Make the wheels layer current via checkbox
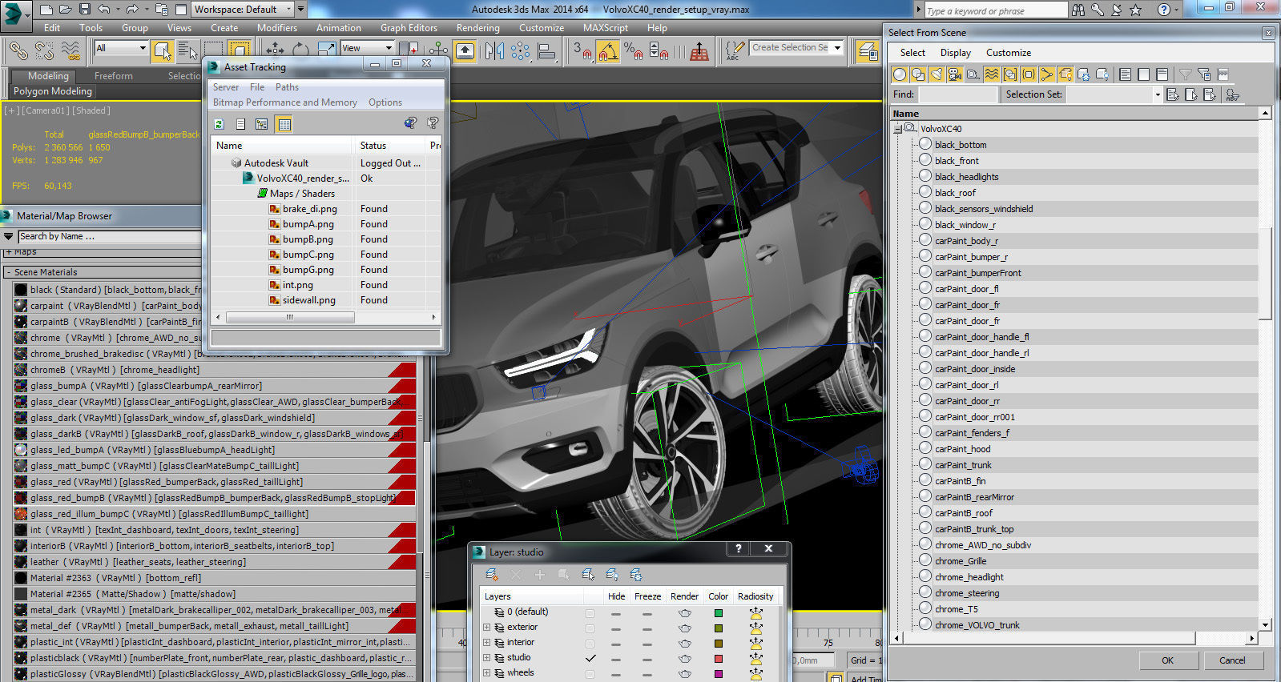 click(590, 673)
